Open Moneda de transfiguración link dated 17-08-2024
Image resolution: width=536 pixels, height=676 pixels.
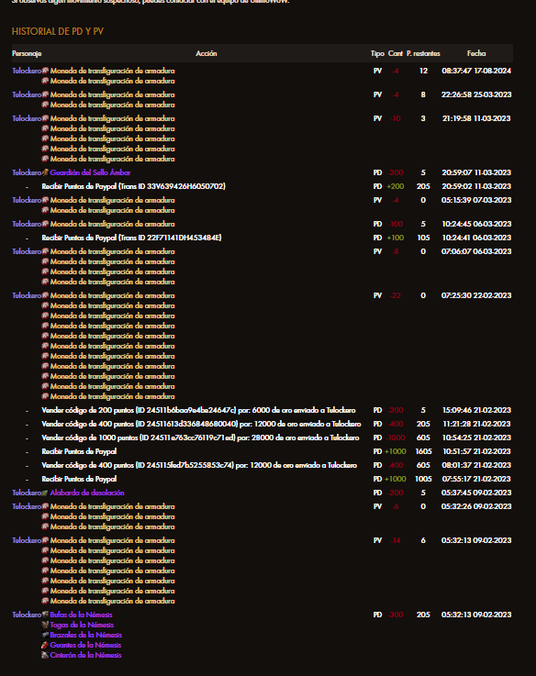pyautogui.click(x=113, y=71)
